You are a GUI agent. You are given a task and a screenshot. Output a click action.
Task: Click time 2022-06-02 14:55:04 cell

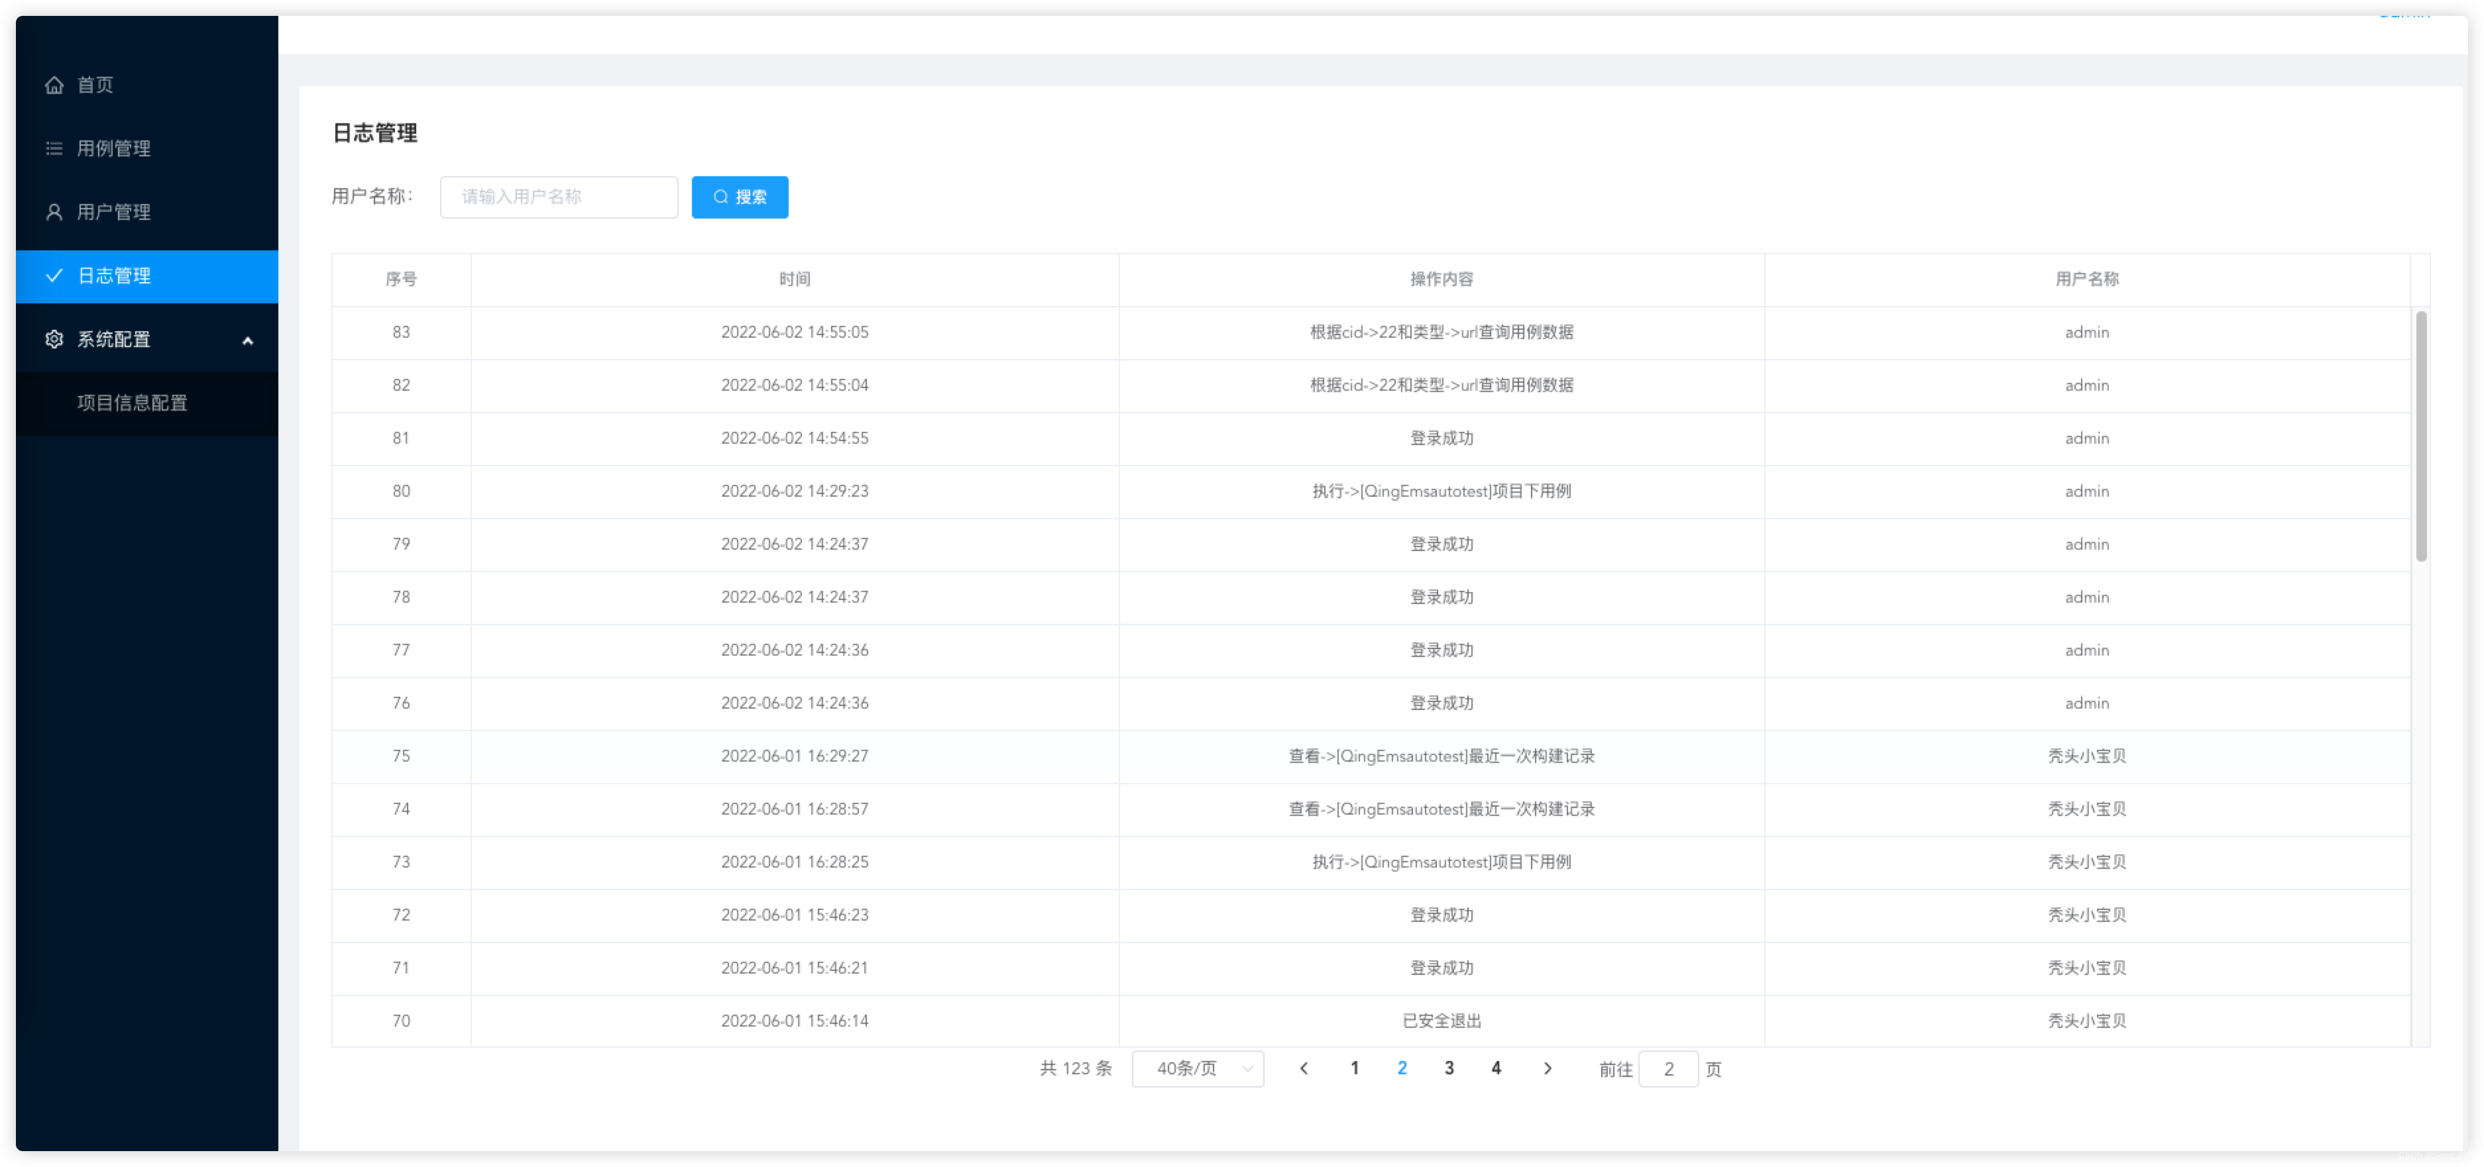[795, 385]
